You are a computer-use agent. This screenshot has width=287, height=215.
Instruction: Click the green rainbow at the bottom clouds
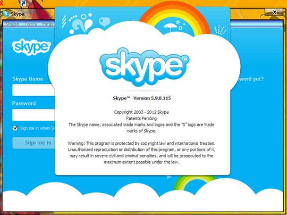point(194,183)
